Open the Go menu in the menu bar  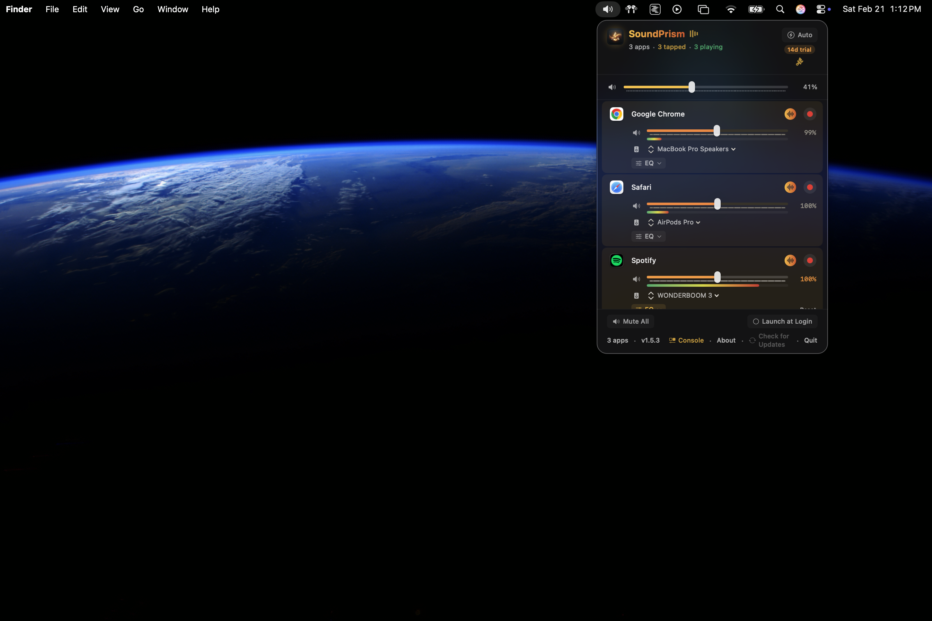pyautogui.click(x=138, y=9)
